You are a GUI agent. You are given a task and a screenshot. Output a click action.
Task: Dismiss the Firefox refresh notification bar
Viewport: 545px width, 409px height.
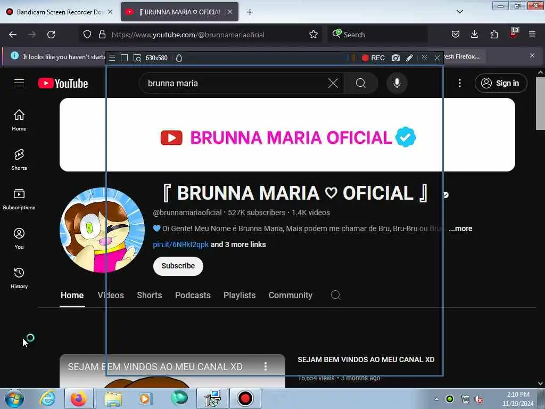coord(532,55)
